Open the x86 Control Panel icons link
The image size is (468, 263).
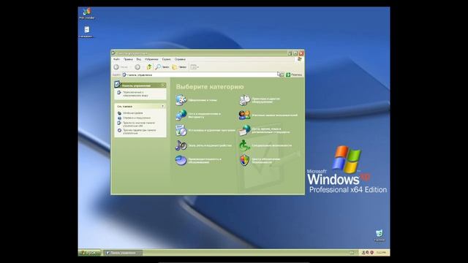click(x=139, y=124)
